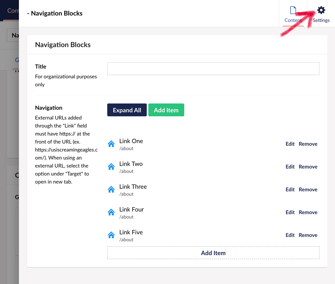The image size is (335, 284).
Task: Remove the Link Three item
Action: [308, 190]
